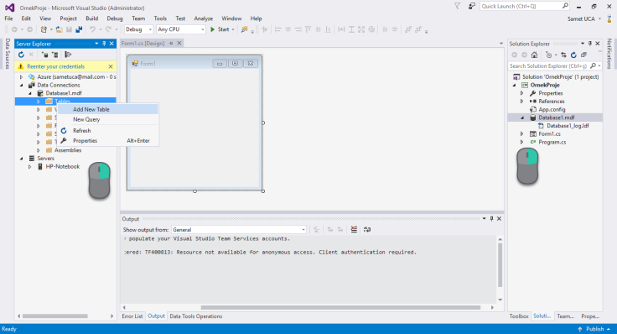Screen dimensions: 617x334
Task: Expand Form1.cs in Solution Explorer
Action: [522, 134]
